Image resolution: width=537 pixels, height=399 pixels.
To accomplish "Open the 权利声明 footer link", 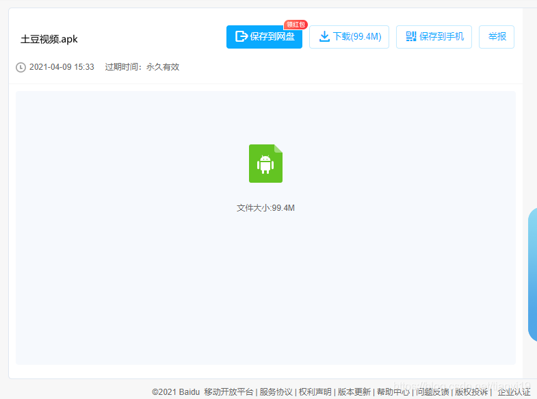I will point(315,391).
